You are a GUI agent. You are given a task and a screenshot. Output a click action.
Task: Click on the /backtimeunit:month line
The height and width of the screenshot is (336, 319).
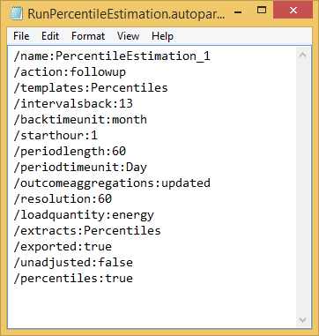pos(80,119)
